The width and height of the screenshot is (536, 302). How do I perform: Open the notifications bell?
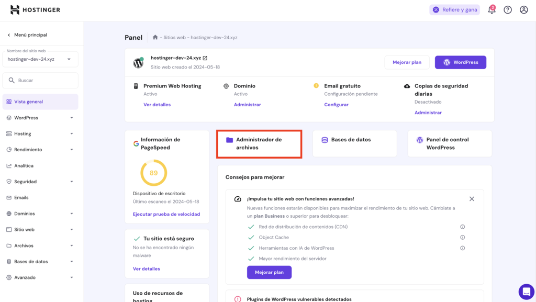click(491, 9)
